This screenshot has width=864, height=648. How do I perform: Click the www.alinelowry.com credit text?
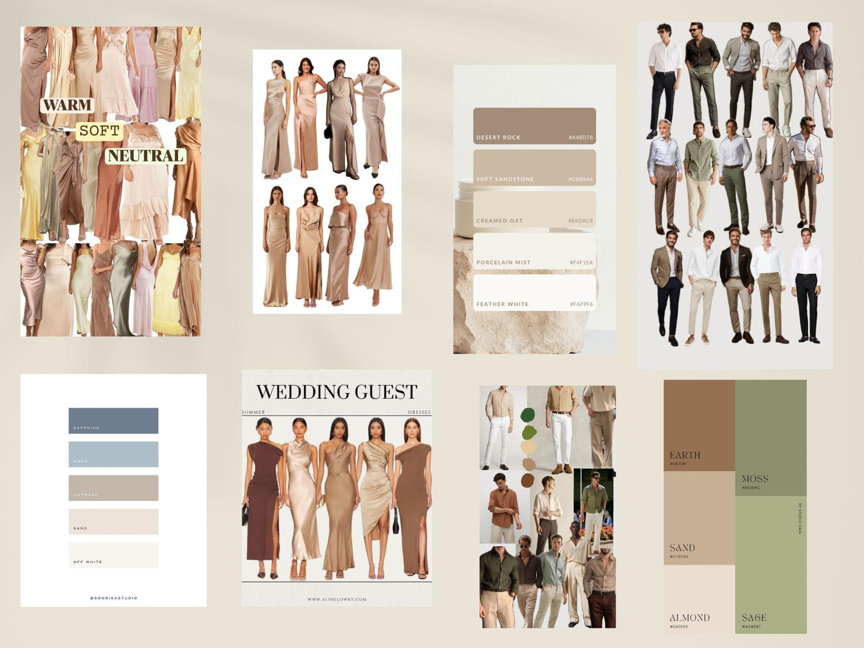337,599
